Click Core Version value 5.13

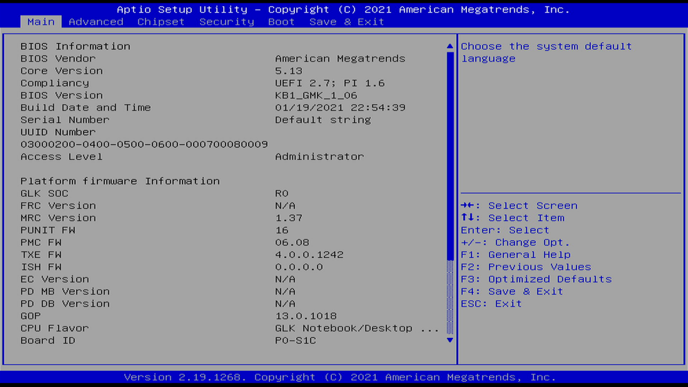click(289, 71)
